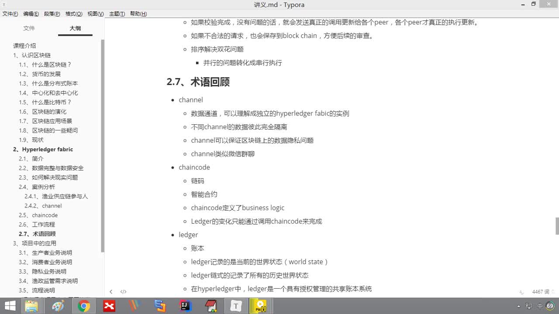Go to 2、Hyperledger fabric outline heading
The width and height of the screenshot is (559, 314).
pos(43,150)
